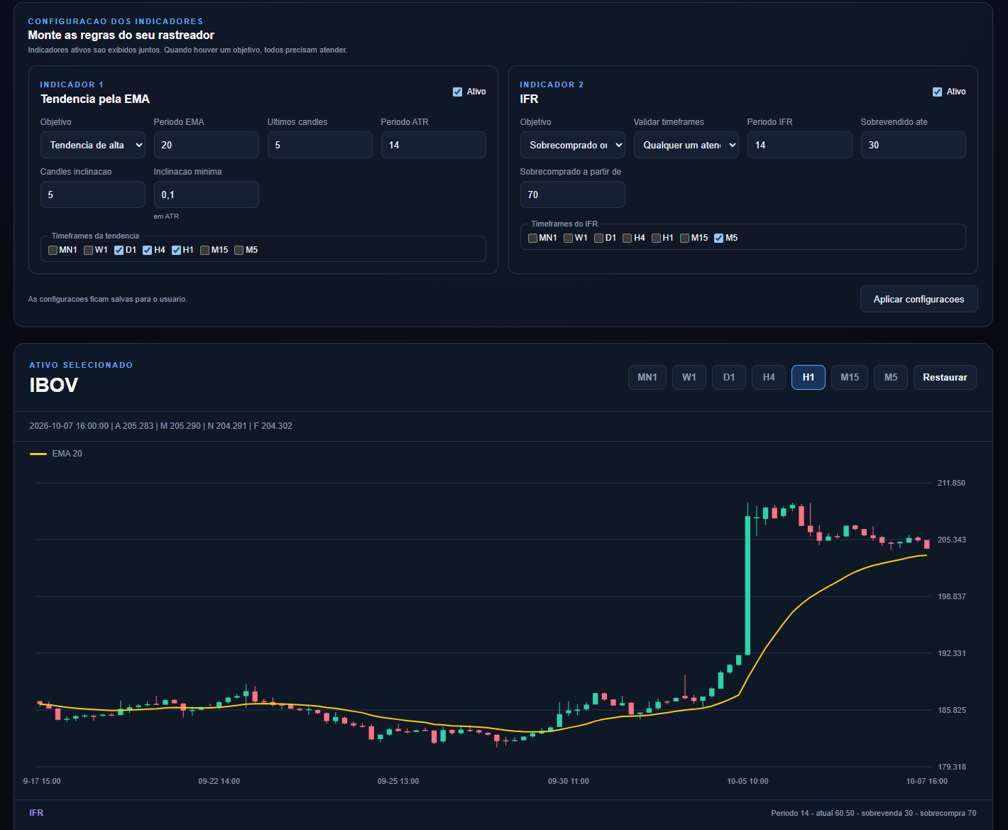1008x830 pixels.
Task: Check H1 in Timeframes do IFR
Action: tap(656, 238)
